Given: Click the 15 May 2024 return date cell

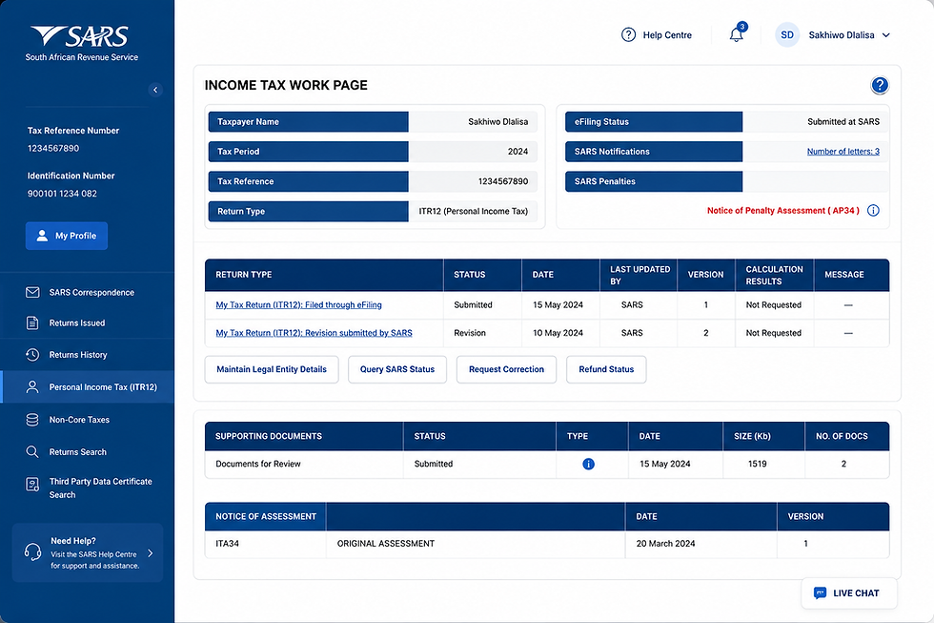Looking at the screenshot, I should click(x=560, y=304).
